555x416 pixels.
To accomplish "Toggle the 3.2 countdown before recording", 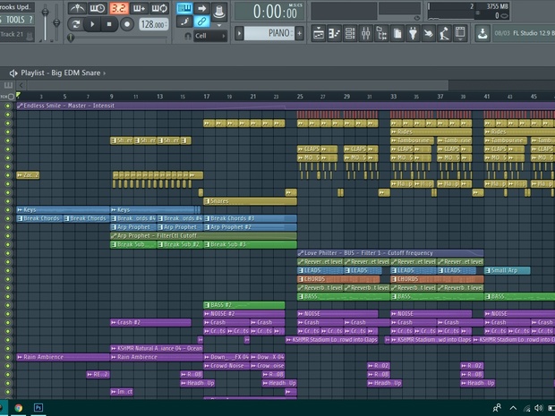I will [118, 8].
